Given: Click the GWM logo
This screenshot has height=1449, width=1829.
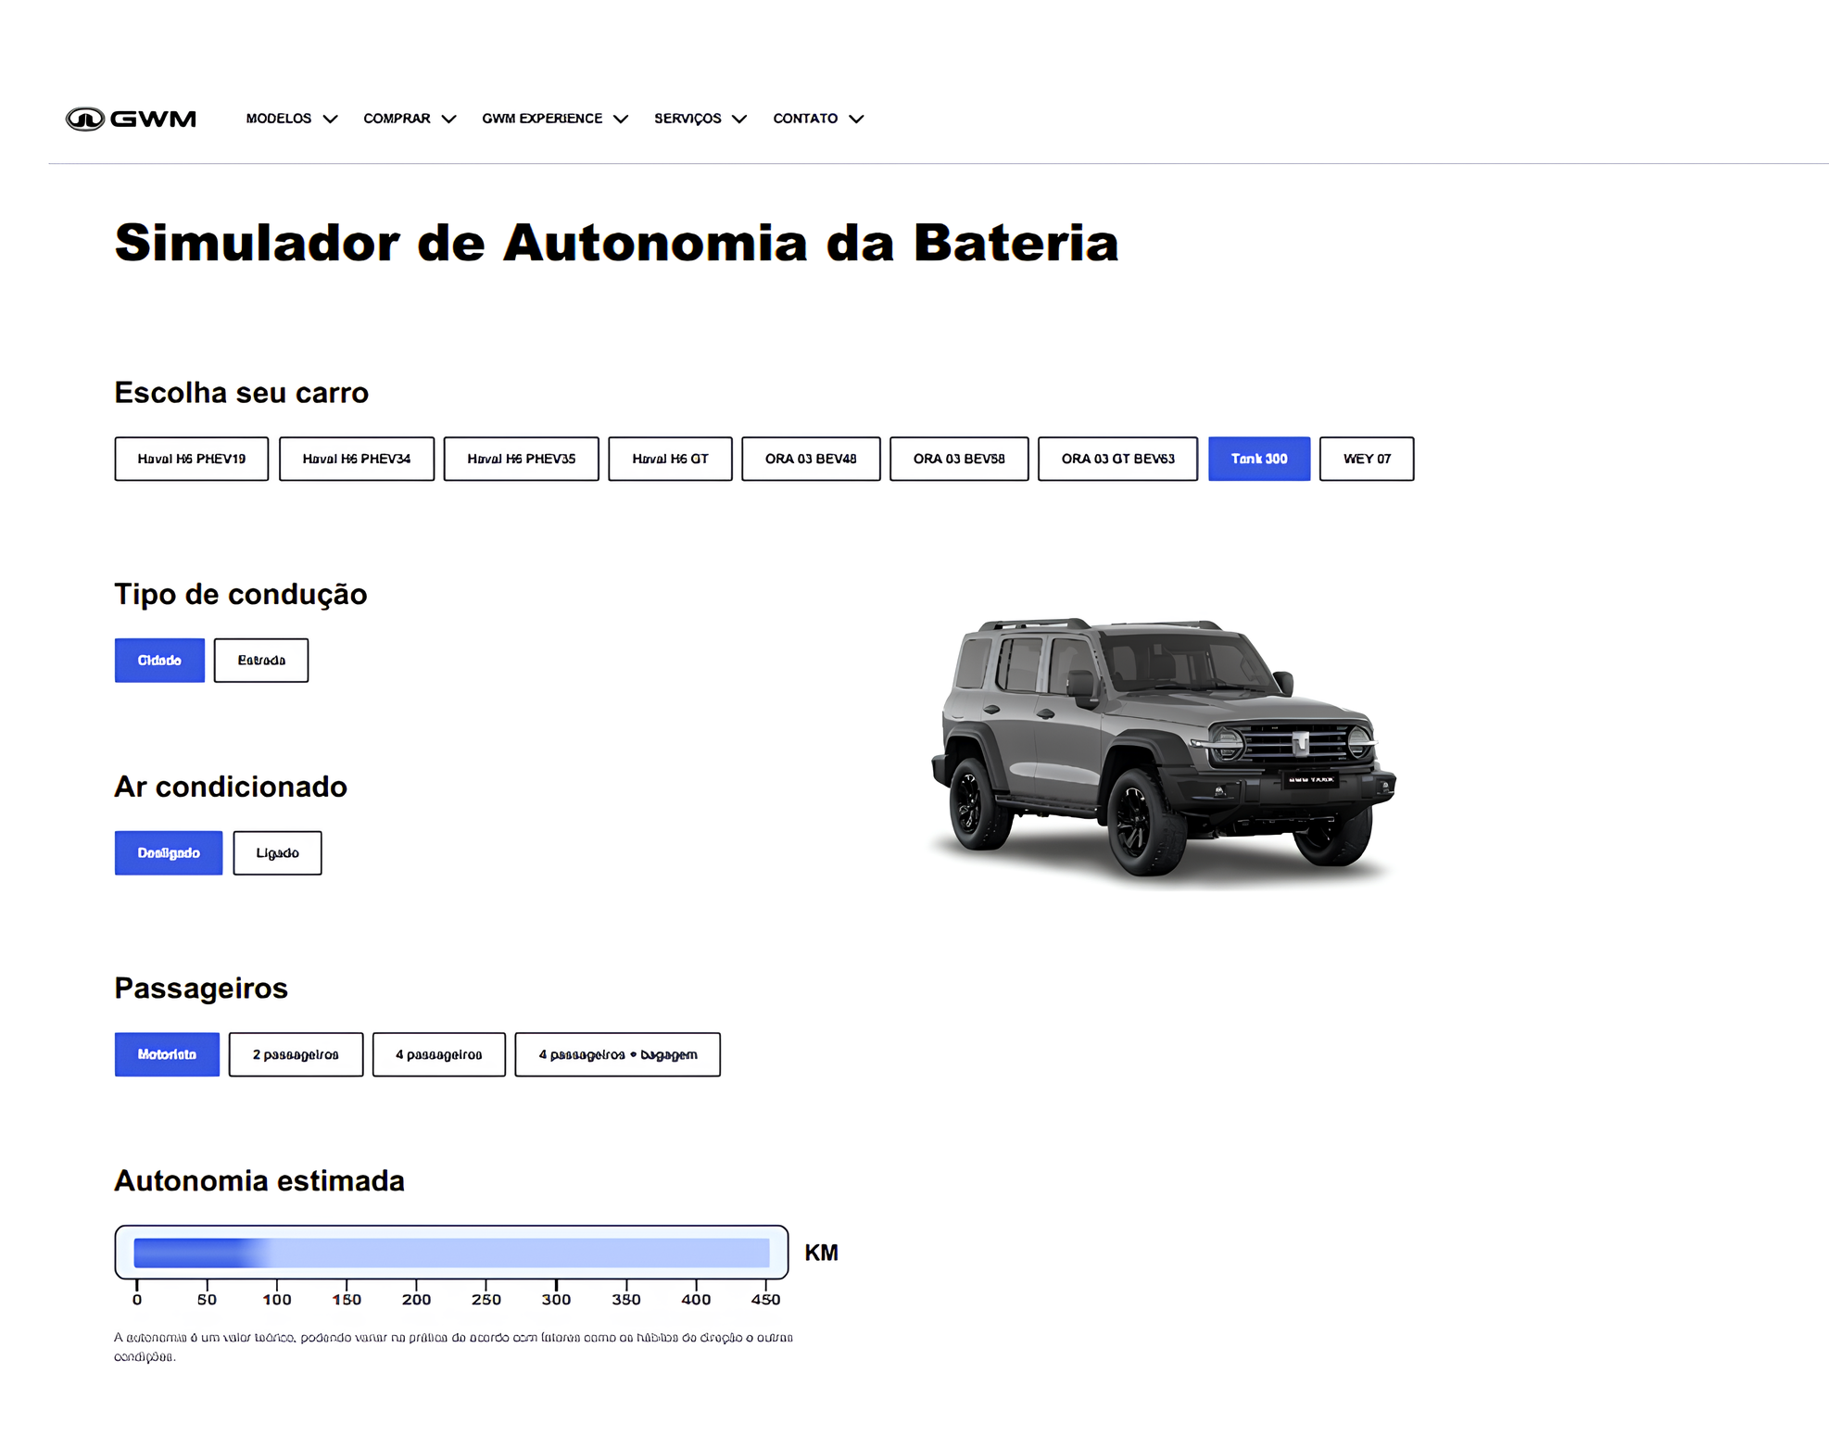Looking at the screenshot, I should pyautogui.click(x=131, y=119).
